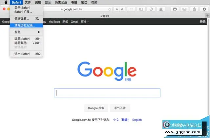Open the 帮助 menu
Viewport: 210px width, 138px height.
94,2
